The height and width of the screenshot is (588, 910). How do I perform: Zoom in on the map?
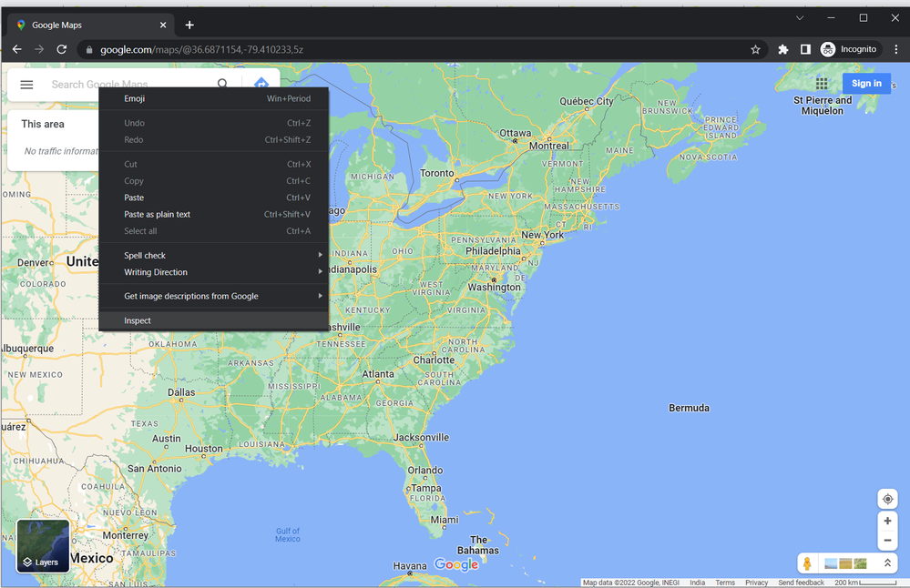[x=887, y=522]
